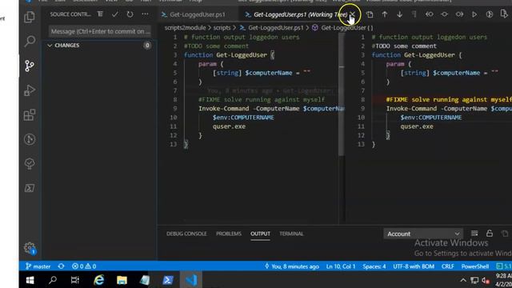Run the PowerShell script
This screenshot has width=512, height=288.
(474, 14)
